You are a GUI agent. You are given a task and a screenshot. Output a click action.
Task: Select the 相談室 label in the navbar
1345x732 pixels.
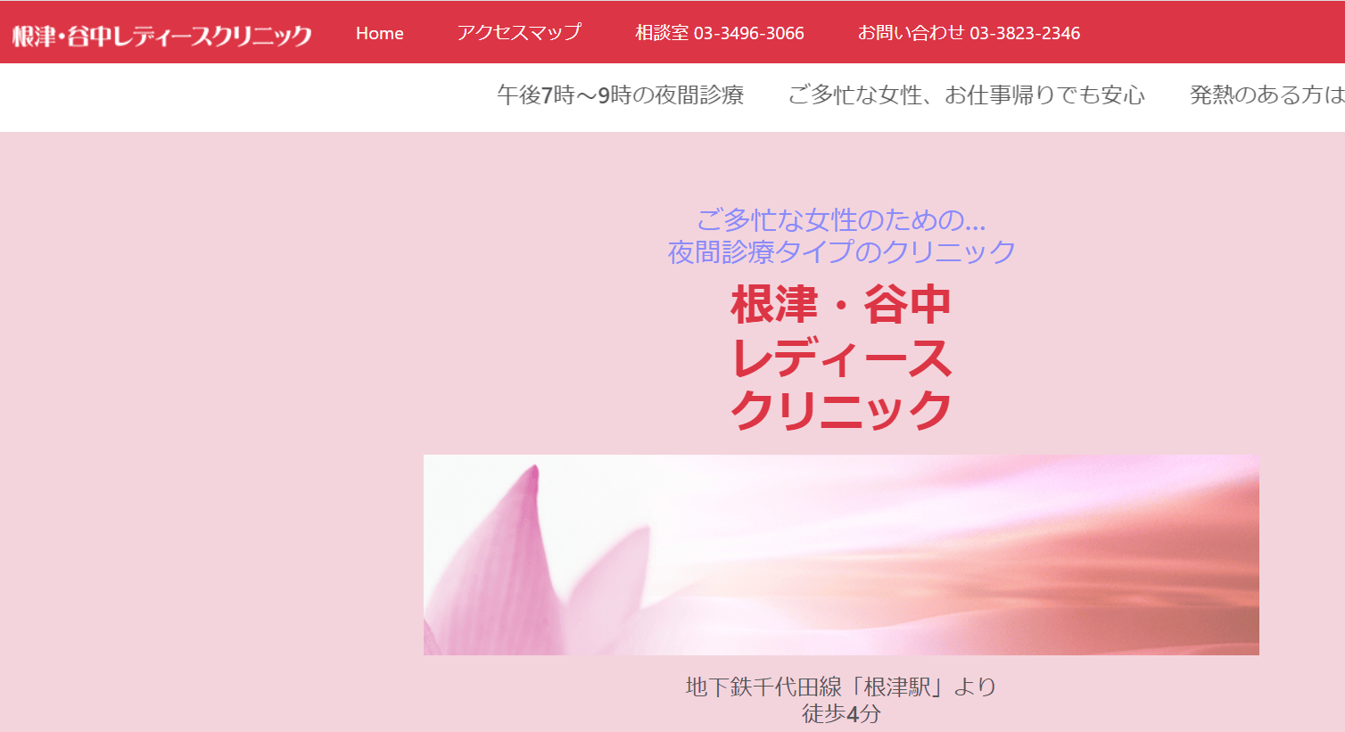click(661, 33)
